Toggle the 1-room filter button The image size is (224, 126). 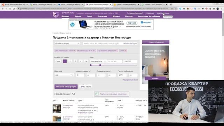point(65,61)
